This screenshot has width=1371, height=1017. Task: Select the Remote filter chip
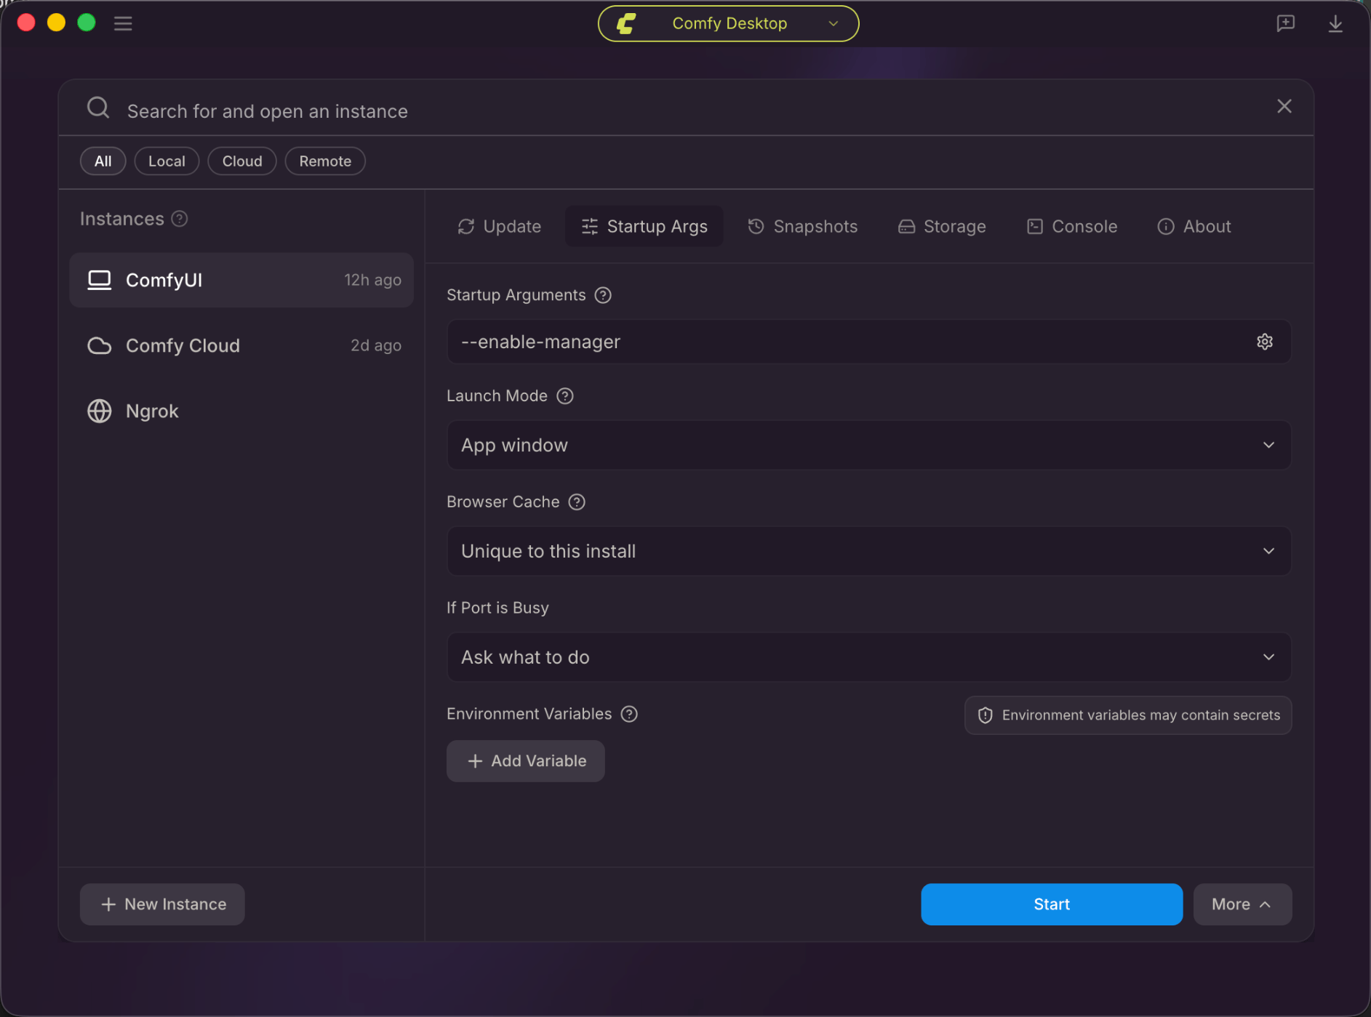[x=325, y=161]
